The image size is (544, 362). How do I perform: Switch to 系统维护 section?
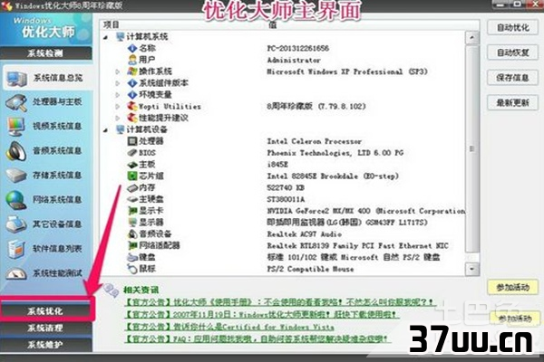[x=46, y=345]
